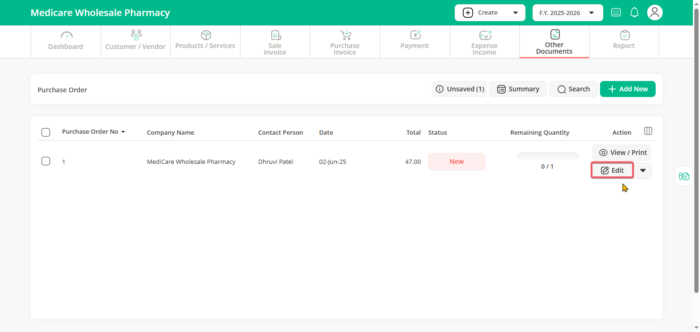Add New purchase order
The height and width of the screenshot is (332, 700).
tap(628, 89)
